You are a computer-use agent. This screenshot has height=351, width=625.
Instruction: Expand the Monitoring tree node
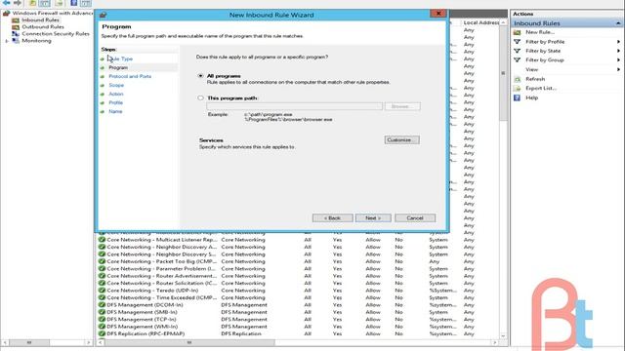[7, 41]
